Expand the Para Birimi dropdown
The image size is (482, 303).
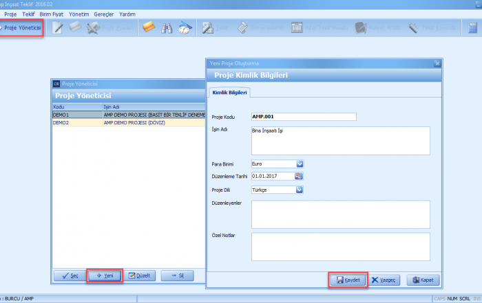[x=300, y=164]
